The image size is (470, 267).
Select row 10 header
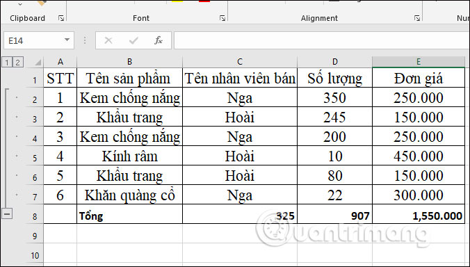click(35, 254)
